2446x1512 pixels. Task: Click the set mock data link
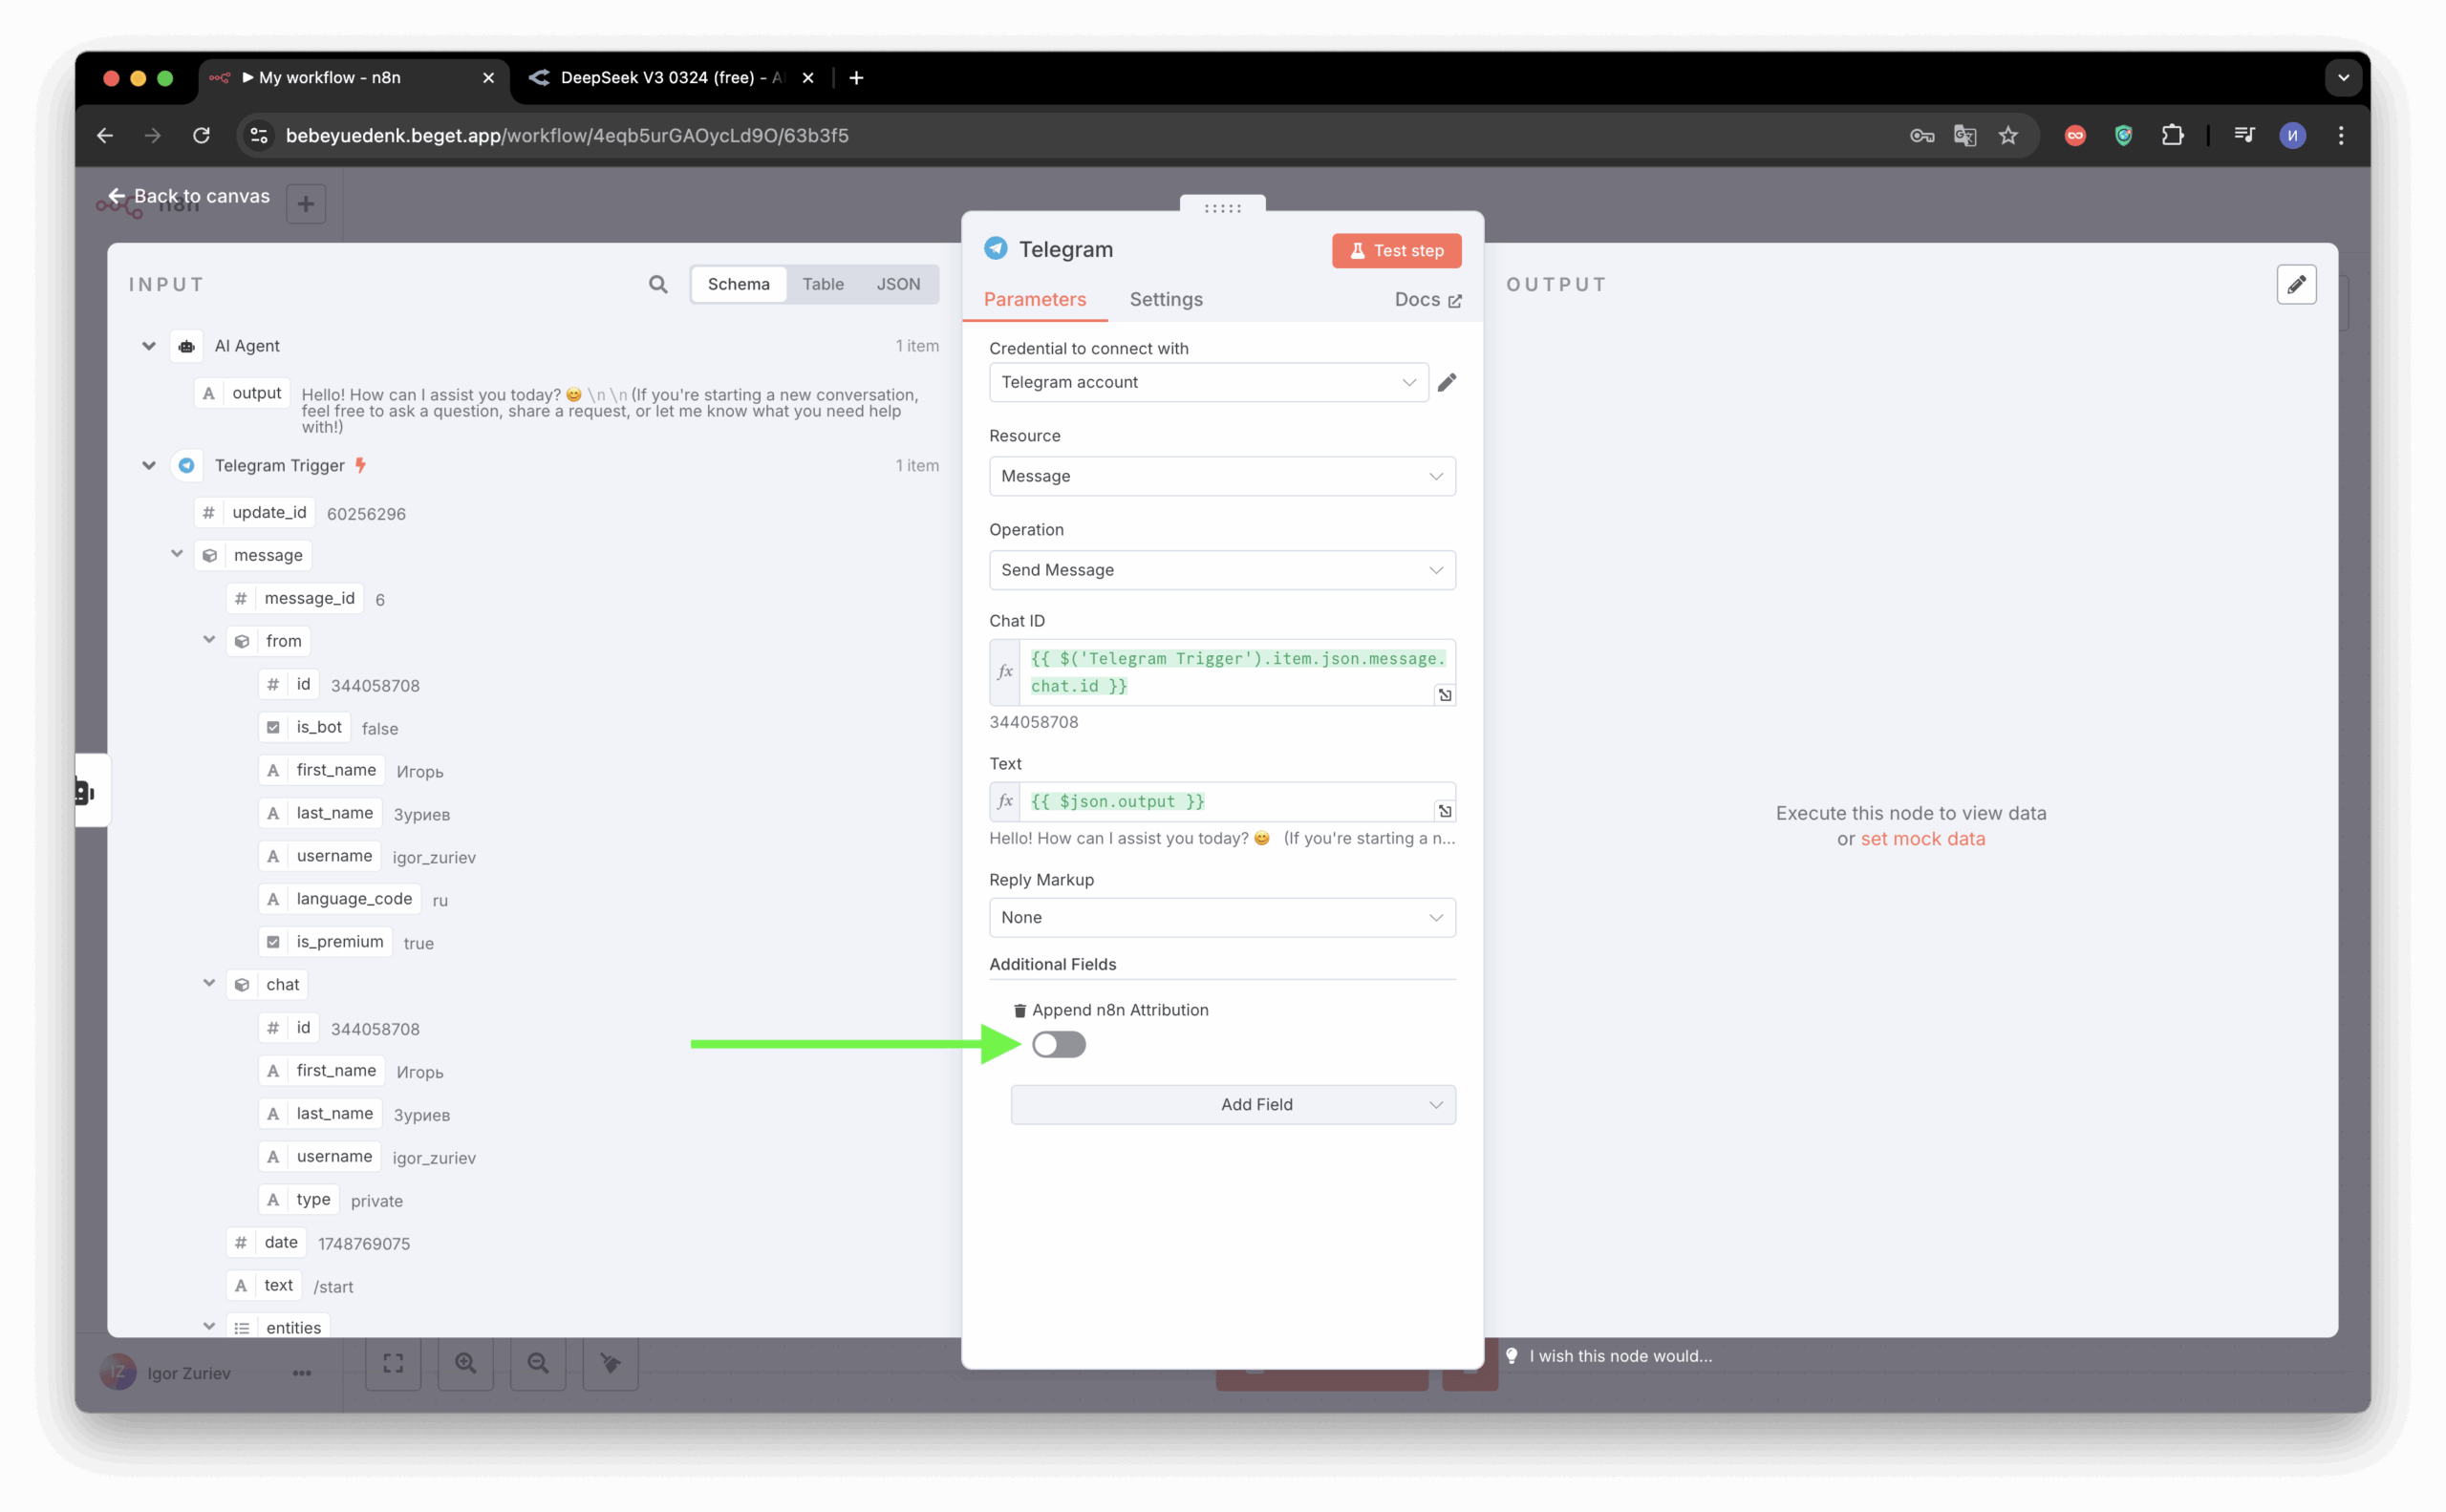coord(1921,839)
